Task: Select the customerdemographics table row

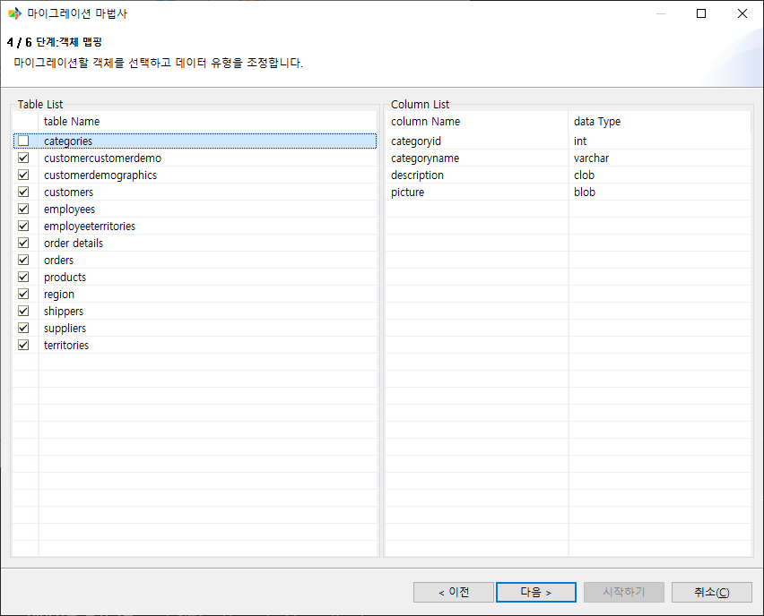Action: click(x=100, y=175)
